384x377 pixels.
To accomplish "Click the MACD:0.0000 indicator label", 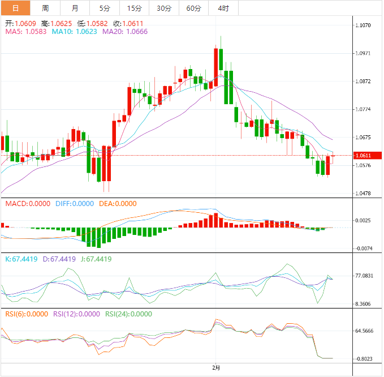I will click(28, 204).
